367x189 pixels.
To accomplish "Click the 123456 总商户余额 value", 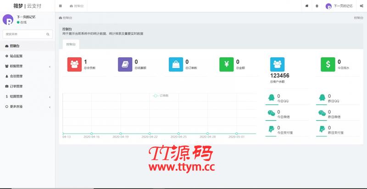I will 280,76.
